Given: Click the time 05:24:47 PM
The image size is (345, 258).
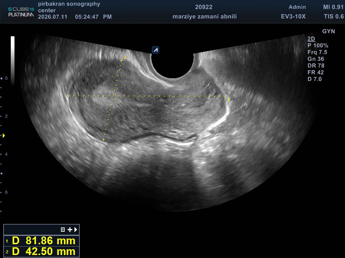Looking at the screenshot, I should 93,17.
